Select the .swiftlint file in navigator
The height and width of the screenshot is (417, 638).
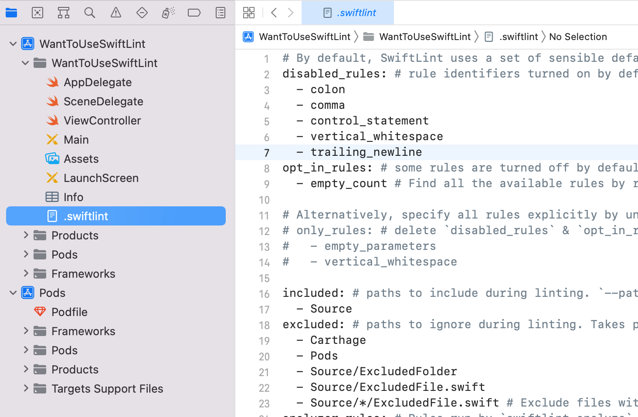(116, 216)
